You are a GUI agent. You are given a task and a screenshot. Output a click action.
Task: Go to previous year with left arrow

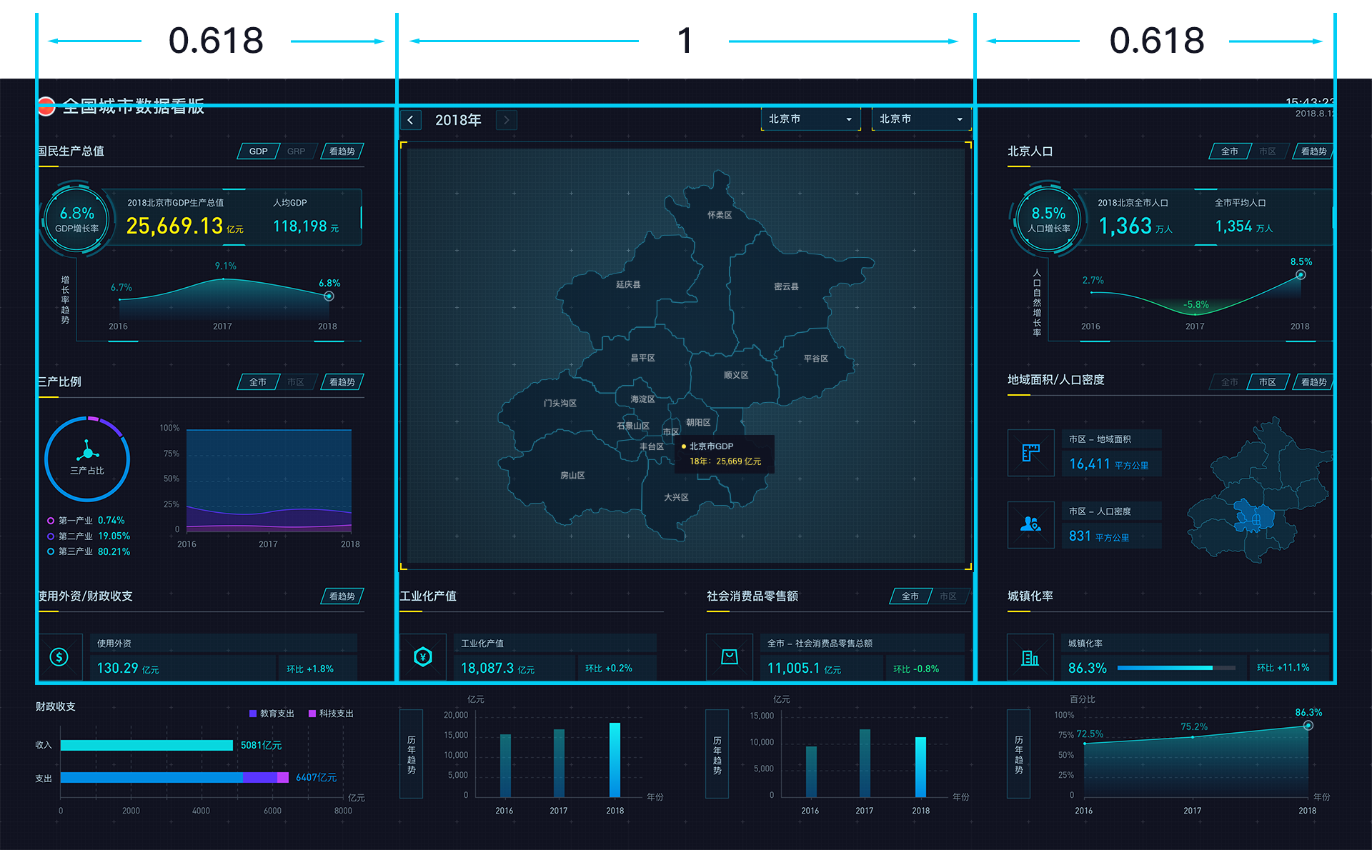pos(410,120)
